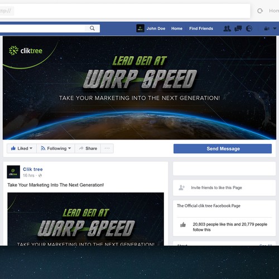Open John Doe profile link
Screen dimensions: 279x279
point(156,28)
